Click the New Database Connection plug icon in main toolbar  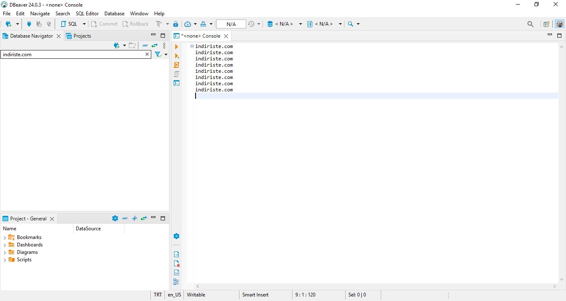coord(8,24)
